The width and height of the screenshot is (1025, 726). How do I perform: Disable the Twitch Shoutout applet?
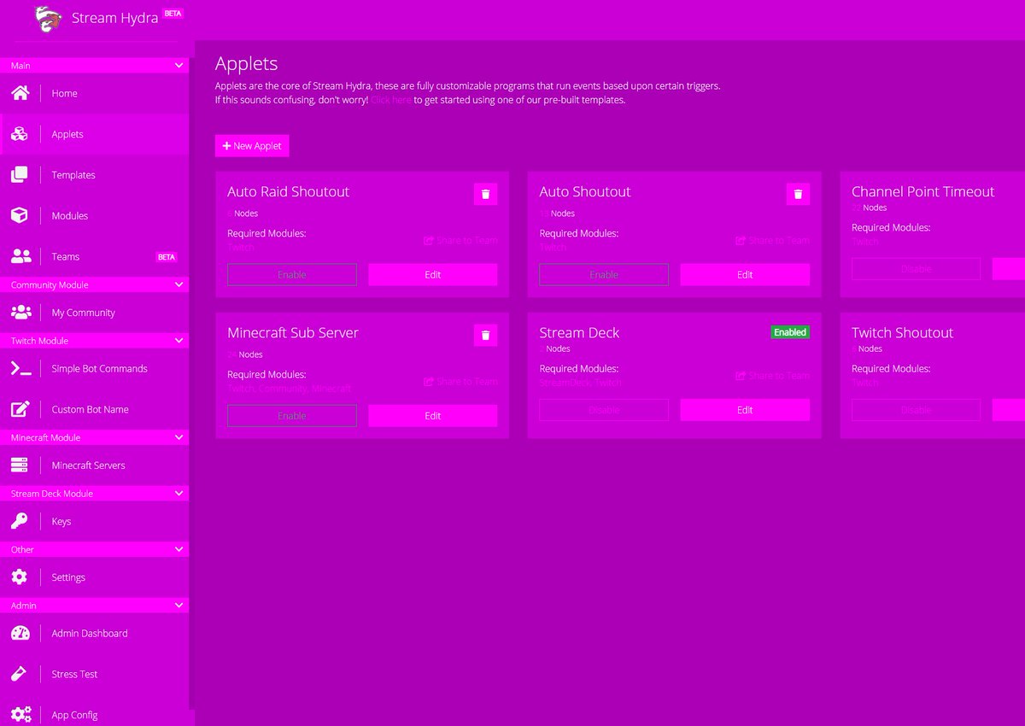point(916,410)
